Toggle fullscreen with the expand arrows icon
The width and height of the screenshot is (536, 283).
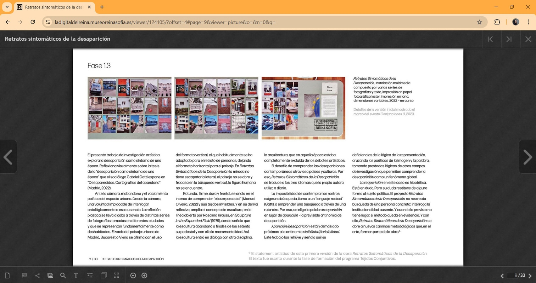pos(116,275)
